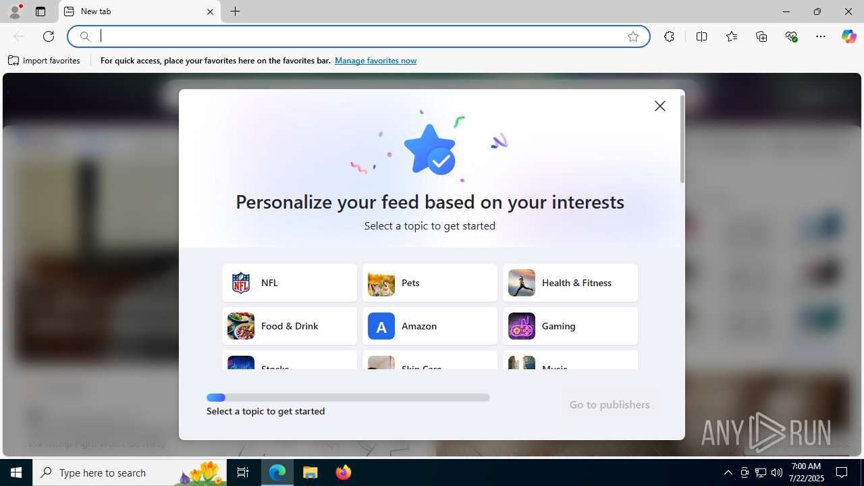This screenshot has height=486, width=864.
Task: Close the personalize feed dialog
Action: (660, 106)
